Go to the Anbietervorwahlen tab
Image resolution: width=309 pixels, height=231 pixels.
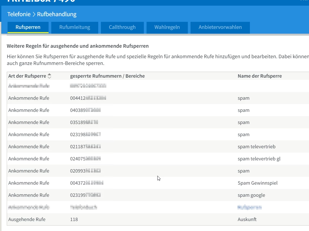[x=220, y=27]
